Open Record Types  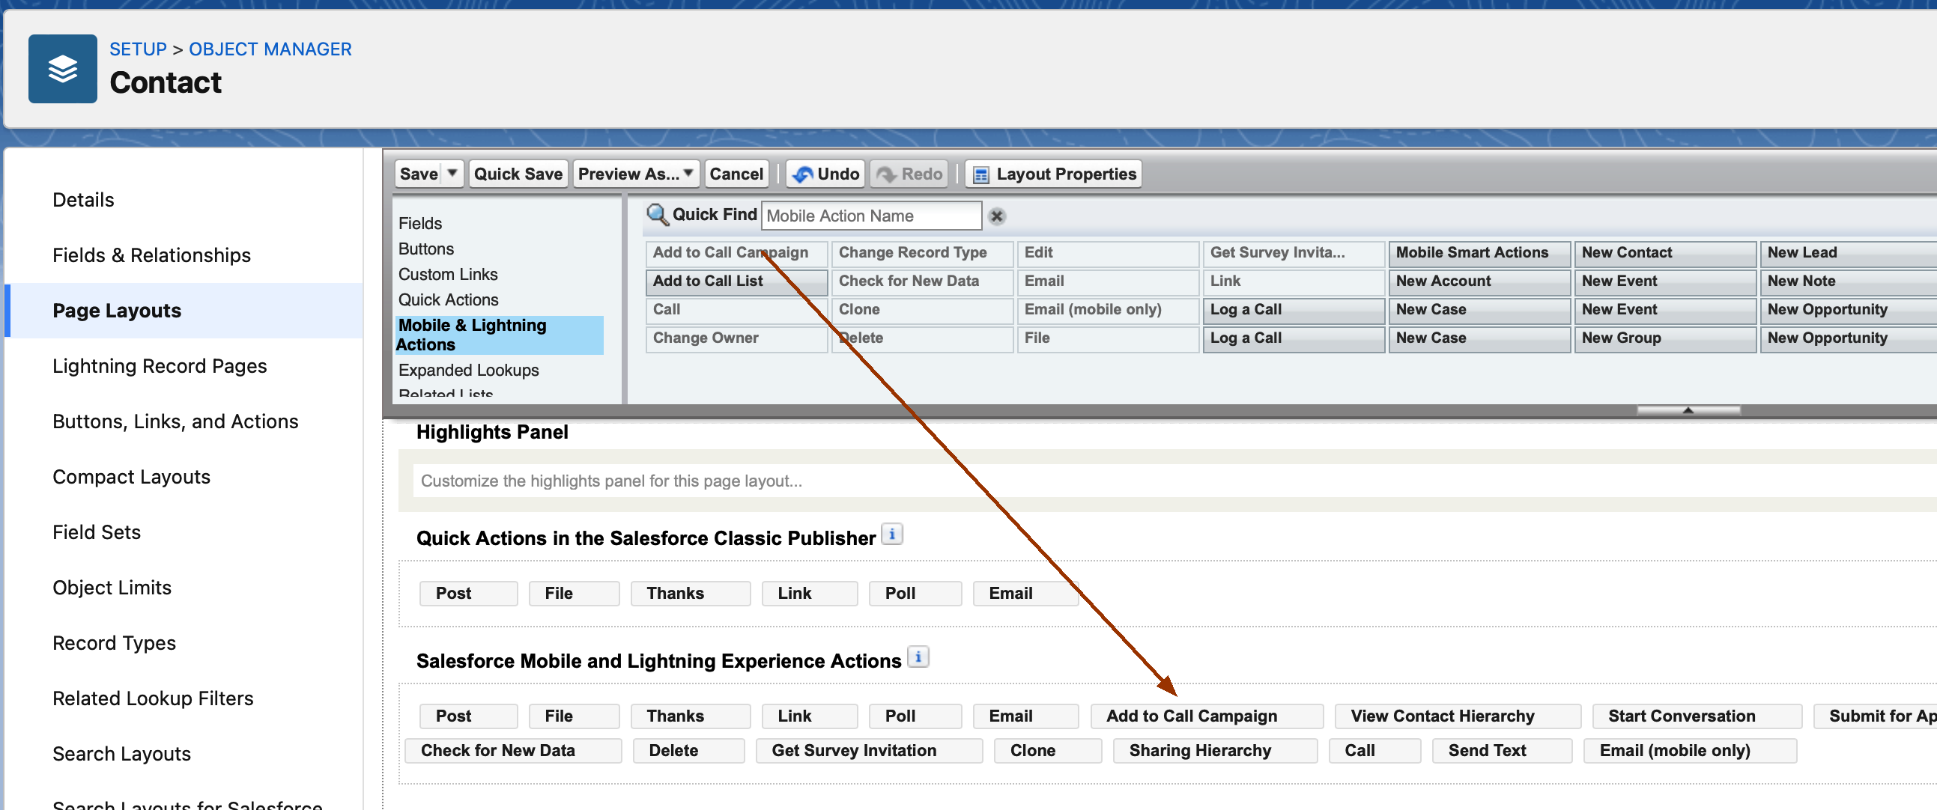(115, 643)
